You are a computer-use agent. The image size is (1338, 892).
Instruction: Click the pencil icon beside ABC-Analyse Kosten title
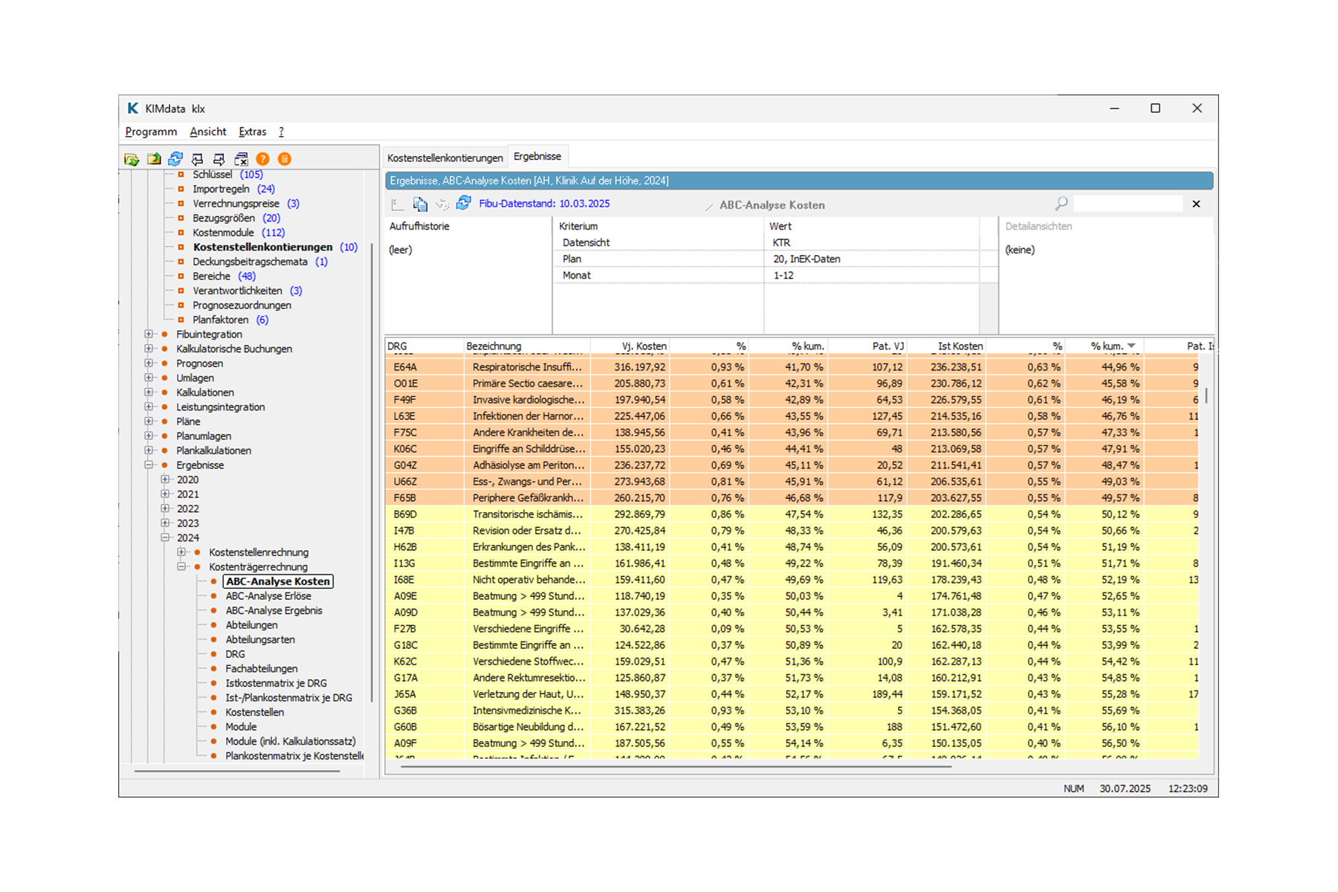[709, 206]
